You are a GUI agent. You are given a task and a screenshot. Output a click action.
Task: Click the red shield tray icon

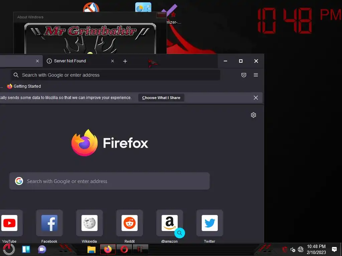click(285, 249)
